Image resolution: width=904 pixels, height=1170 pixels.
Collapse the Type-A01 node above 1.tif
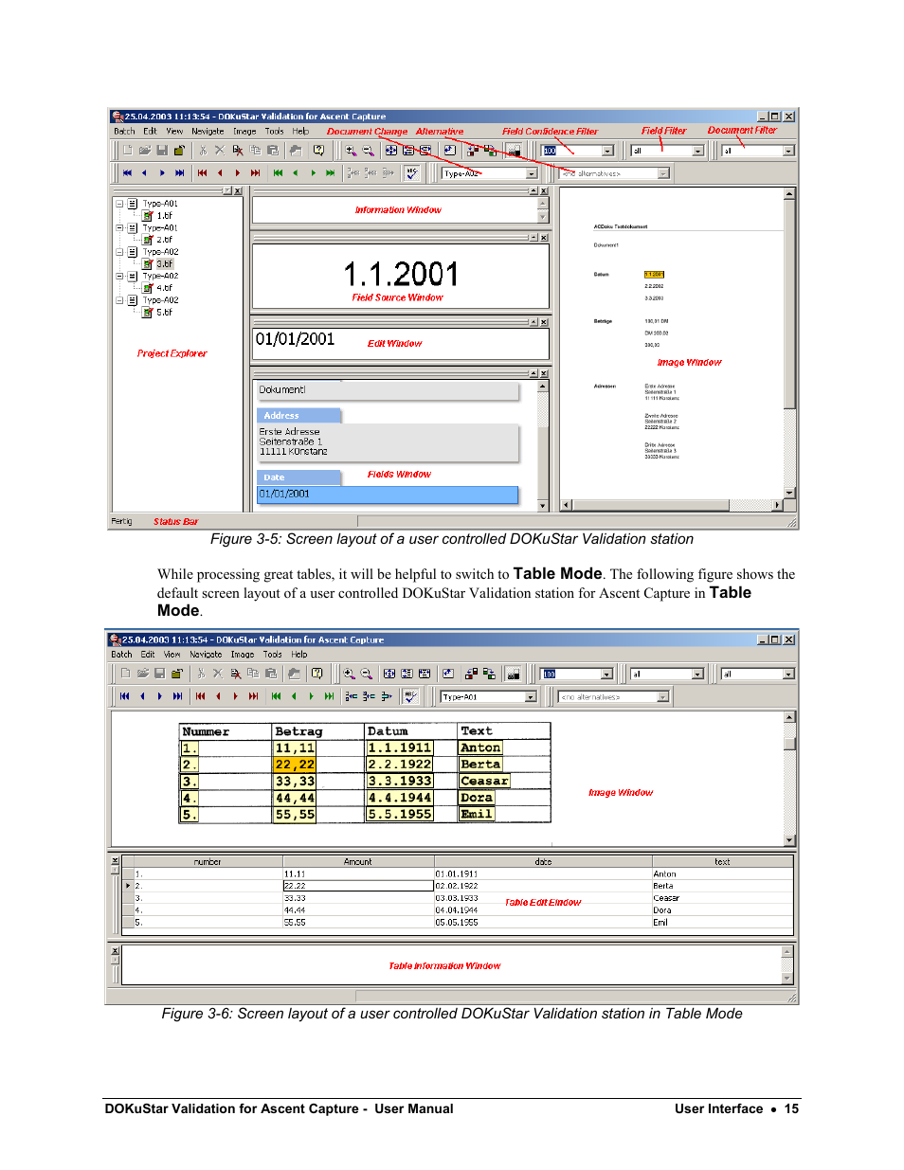pyautogui.click(x=119, y=204)
